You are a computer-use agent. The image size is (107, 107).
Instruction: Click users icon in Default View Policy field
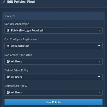coord(8,77)
